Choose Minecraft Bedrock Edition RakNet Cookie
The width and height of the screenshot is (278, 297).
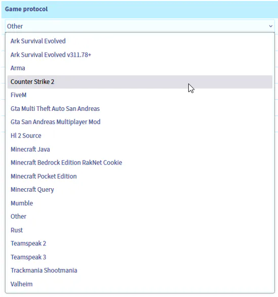point(140,163)
